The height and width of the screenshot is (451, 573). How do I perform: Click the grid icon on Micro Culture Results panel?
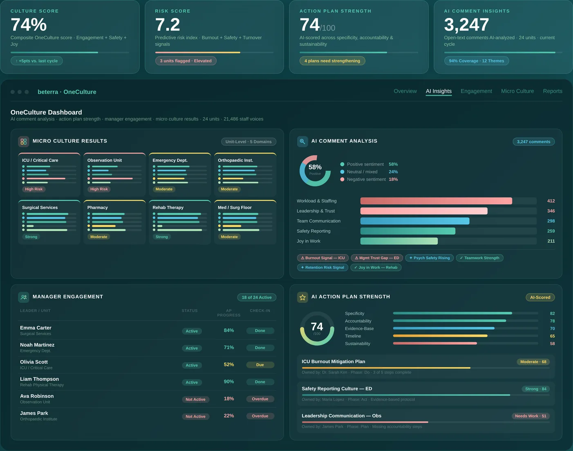pyautogui.click(x=23, y=141)
